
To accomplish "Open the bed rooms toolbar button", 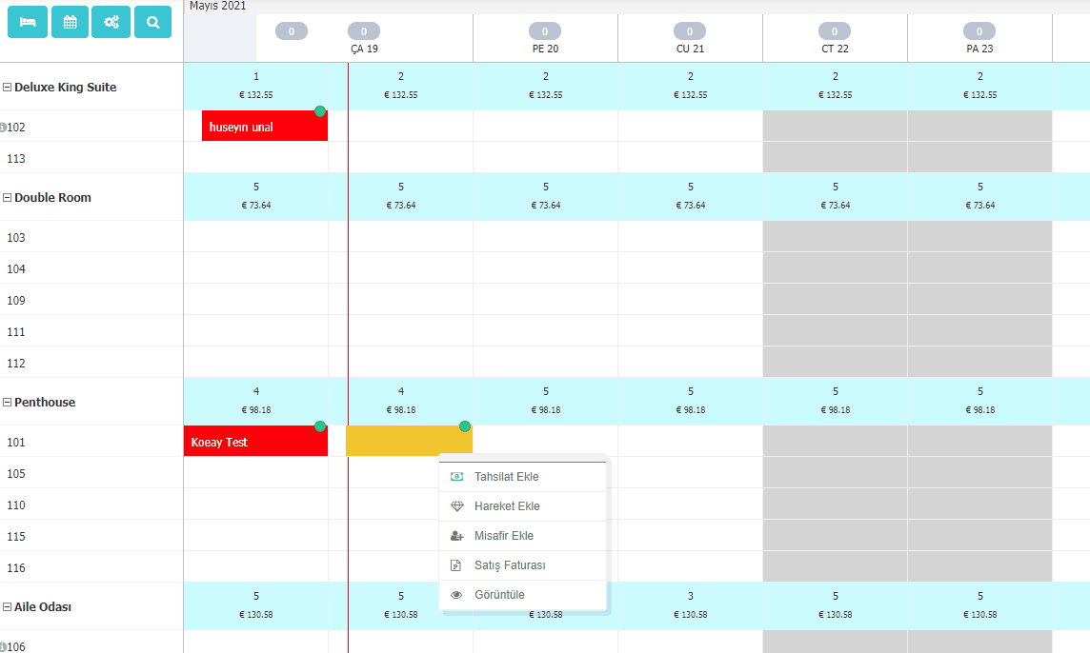I will click(x=28, y=22).
